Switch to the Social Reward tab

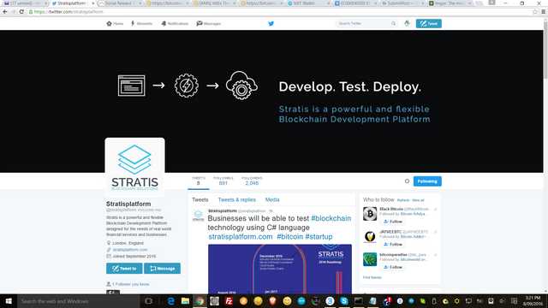120,3
